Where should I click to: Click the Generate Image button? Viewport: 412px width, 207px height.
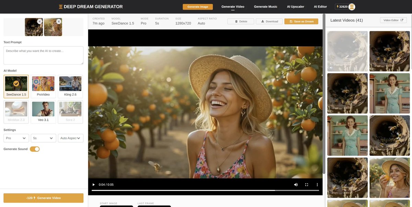[x=198, y=7]
